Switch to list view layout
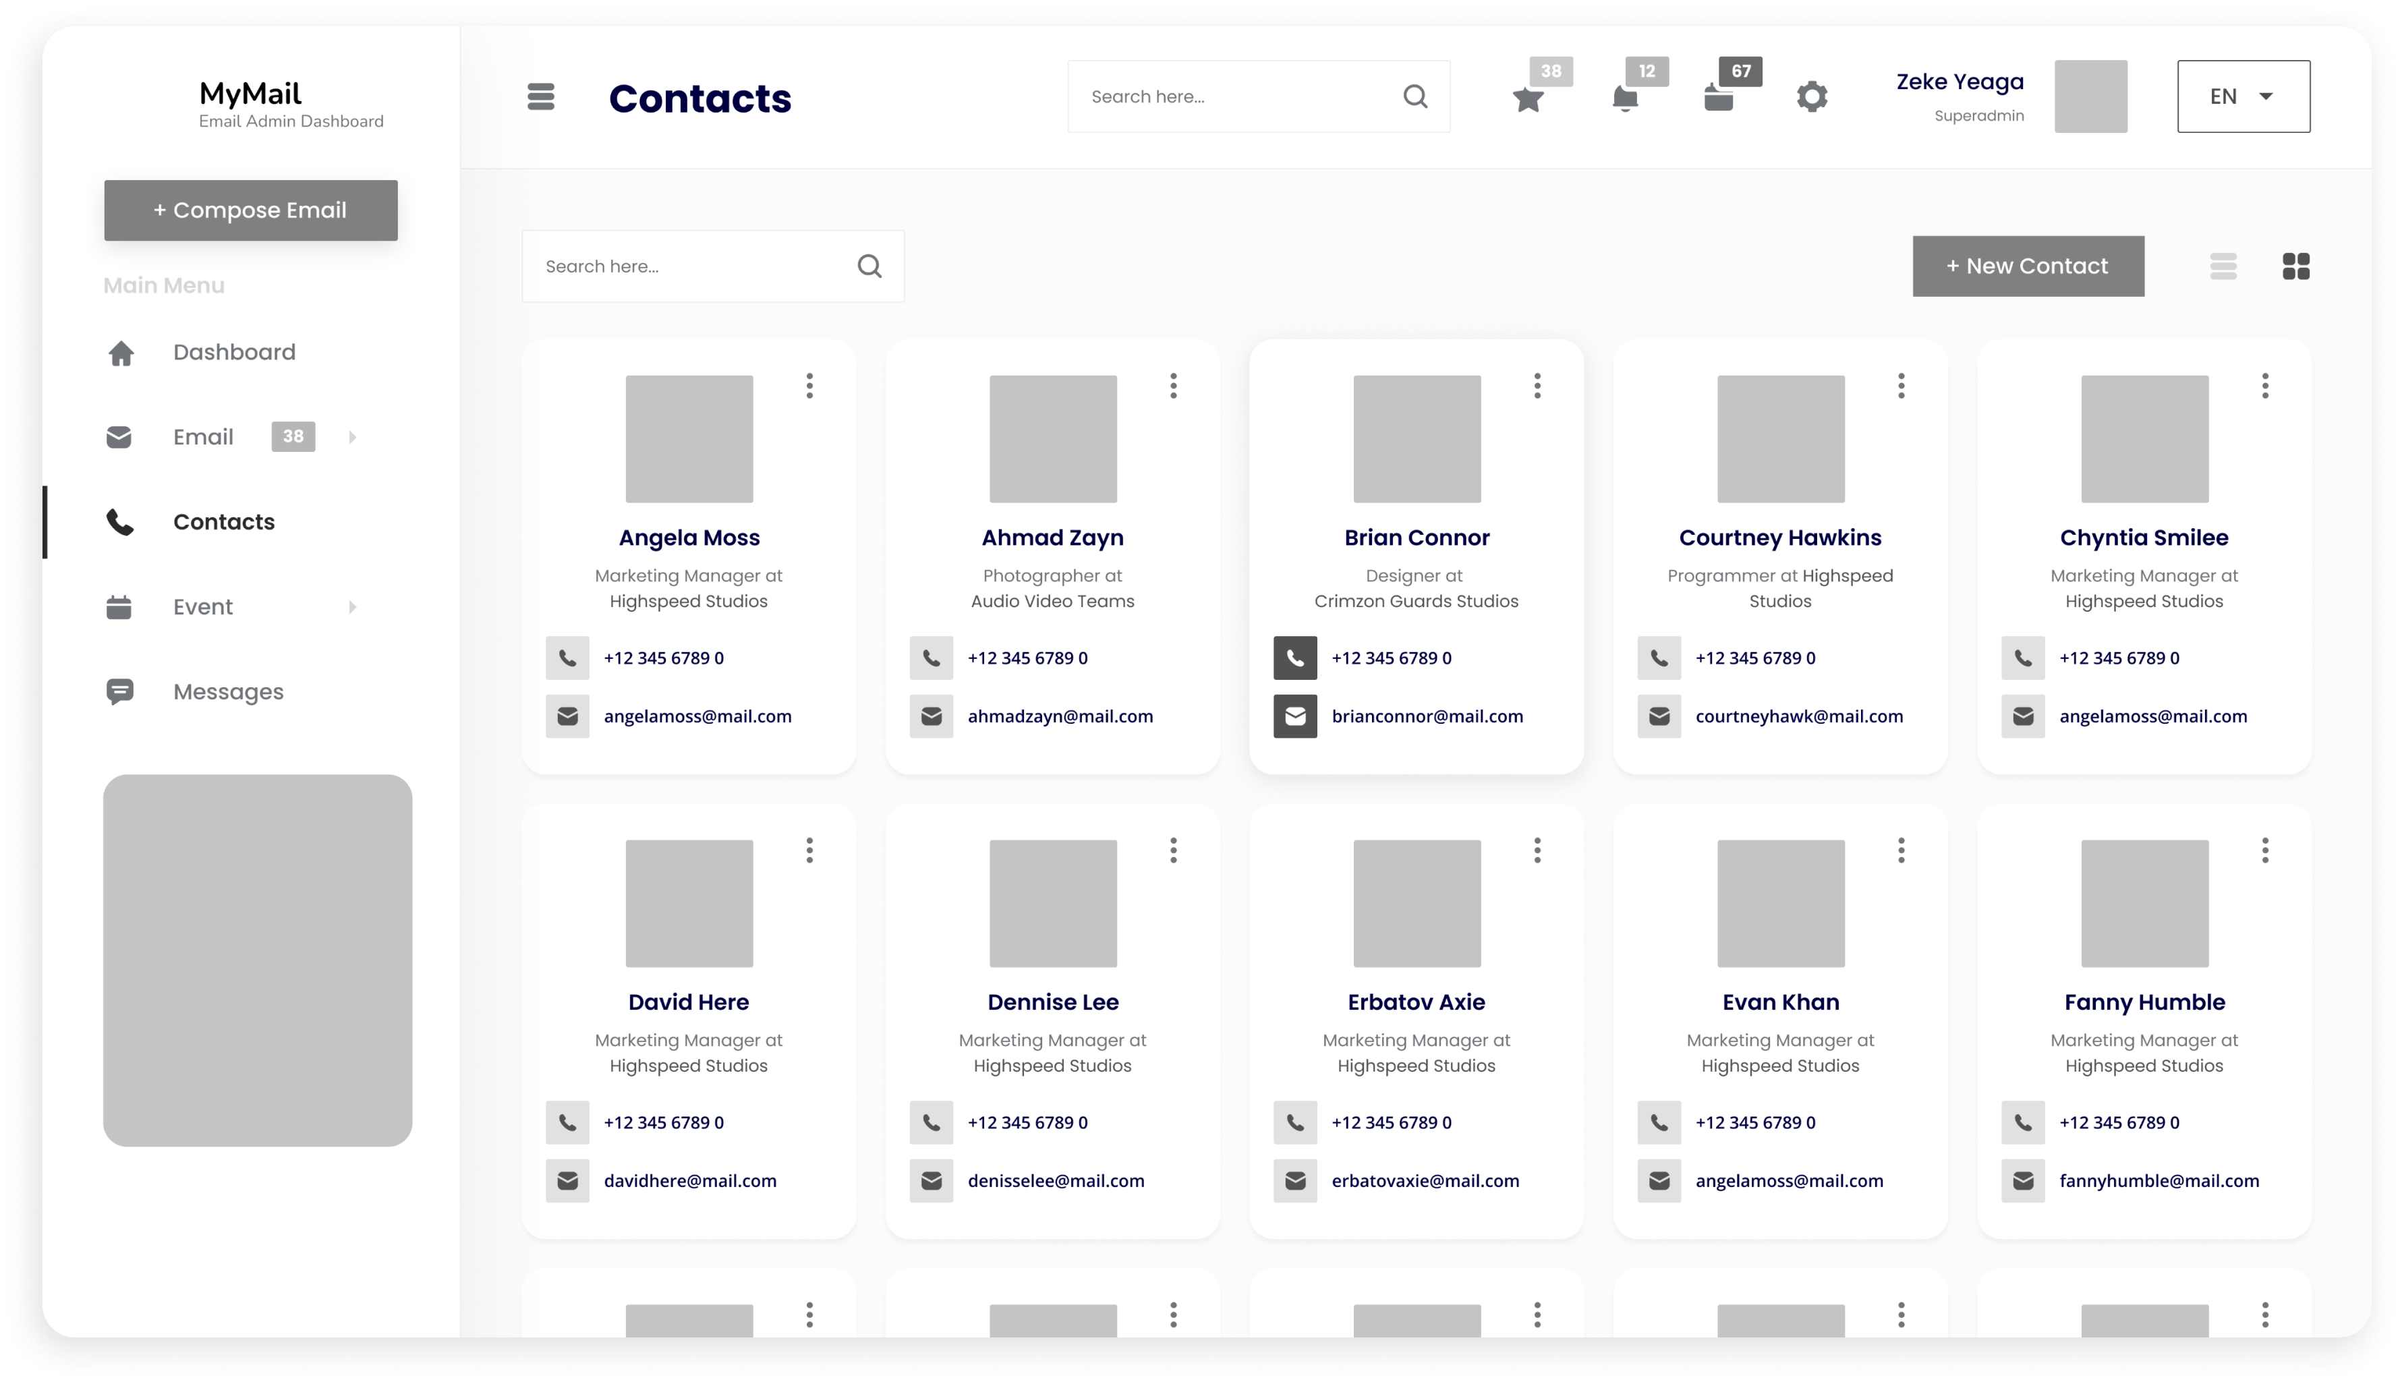The width and height of the screenshot is (2402, 1384). click(2224, 266)
